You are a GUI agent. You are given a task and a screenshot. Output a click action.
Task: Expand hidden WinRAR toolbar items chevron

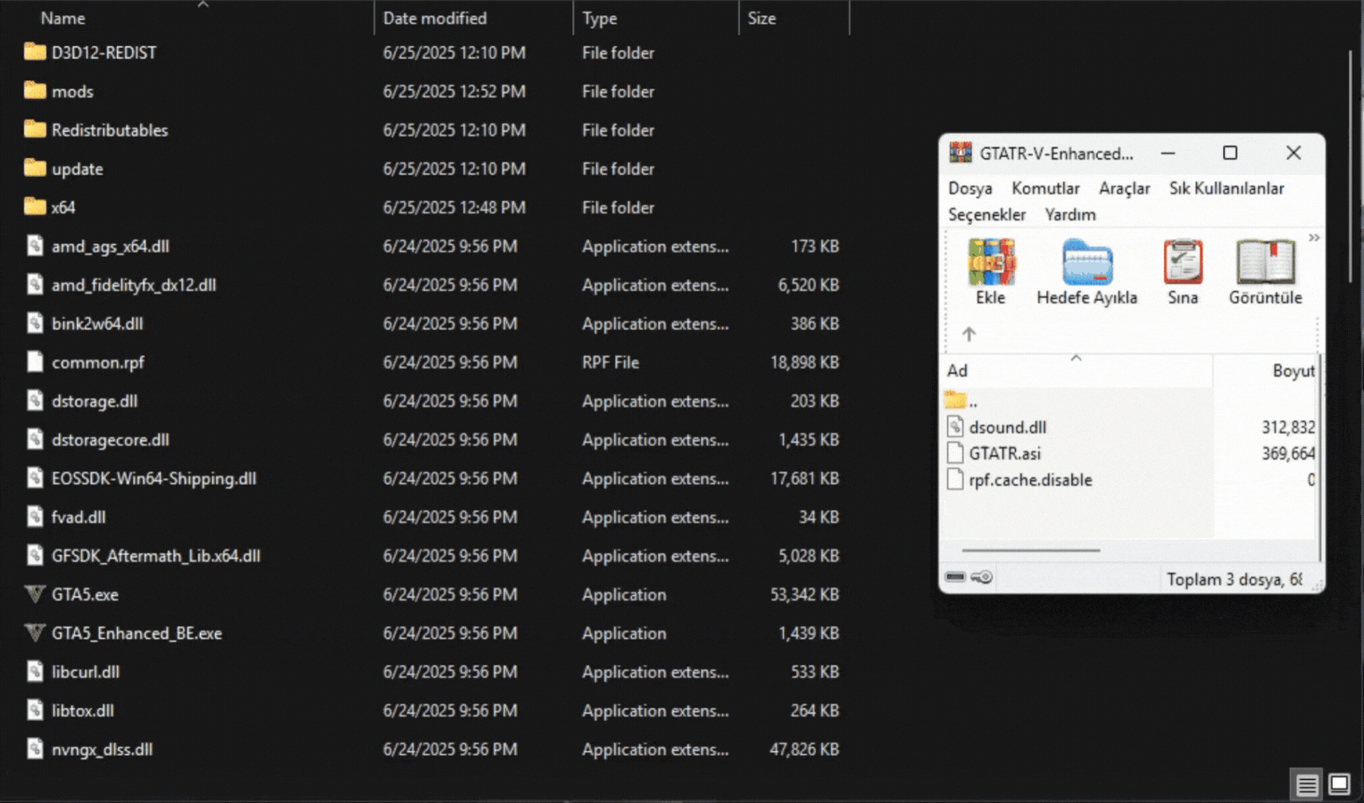click(1314, 237)
